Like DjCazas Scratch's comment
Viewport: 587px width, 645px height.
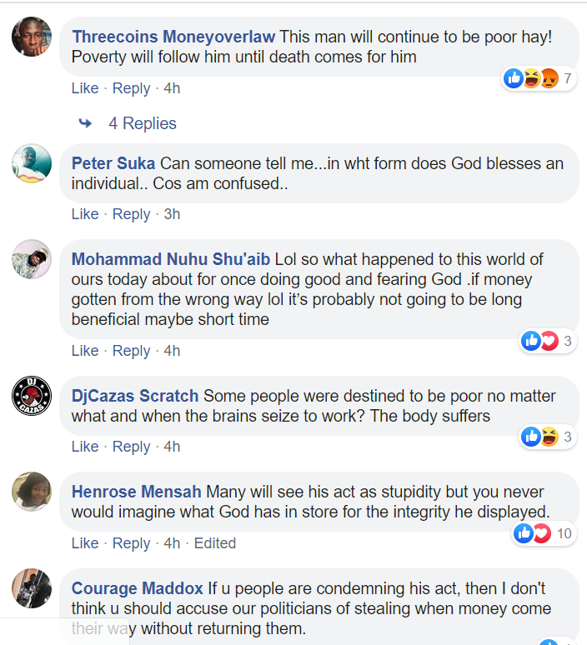point(85,447)
